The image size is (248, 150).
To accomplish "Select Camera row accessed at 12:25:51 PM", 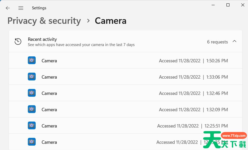I will point(125,125).
